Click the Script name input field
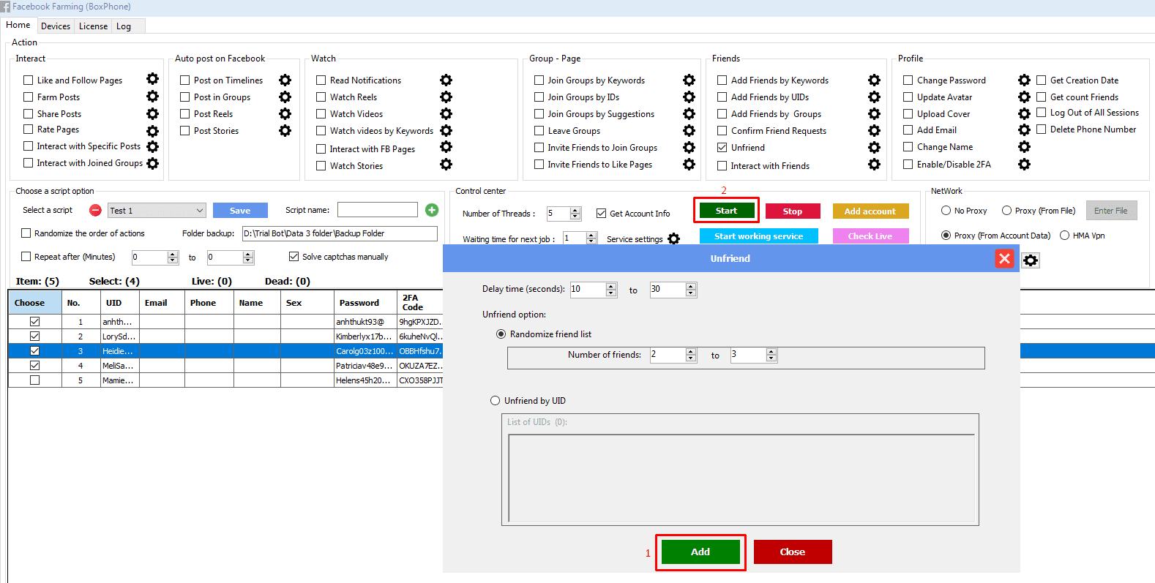The width and height of the screenshot is (1155, 583). tap(378, 210)
